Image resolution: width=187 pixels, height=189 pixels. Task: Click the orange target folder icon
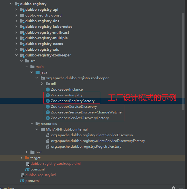click(27, 158)
